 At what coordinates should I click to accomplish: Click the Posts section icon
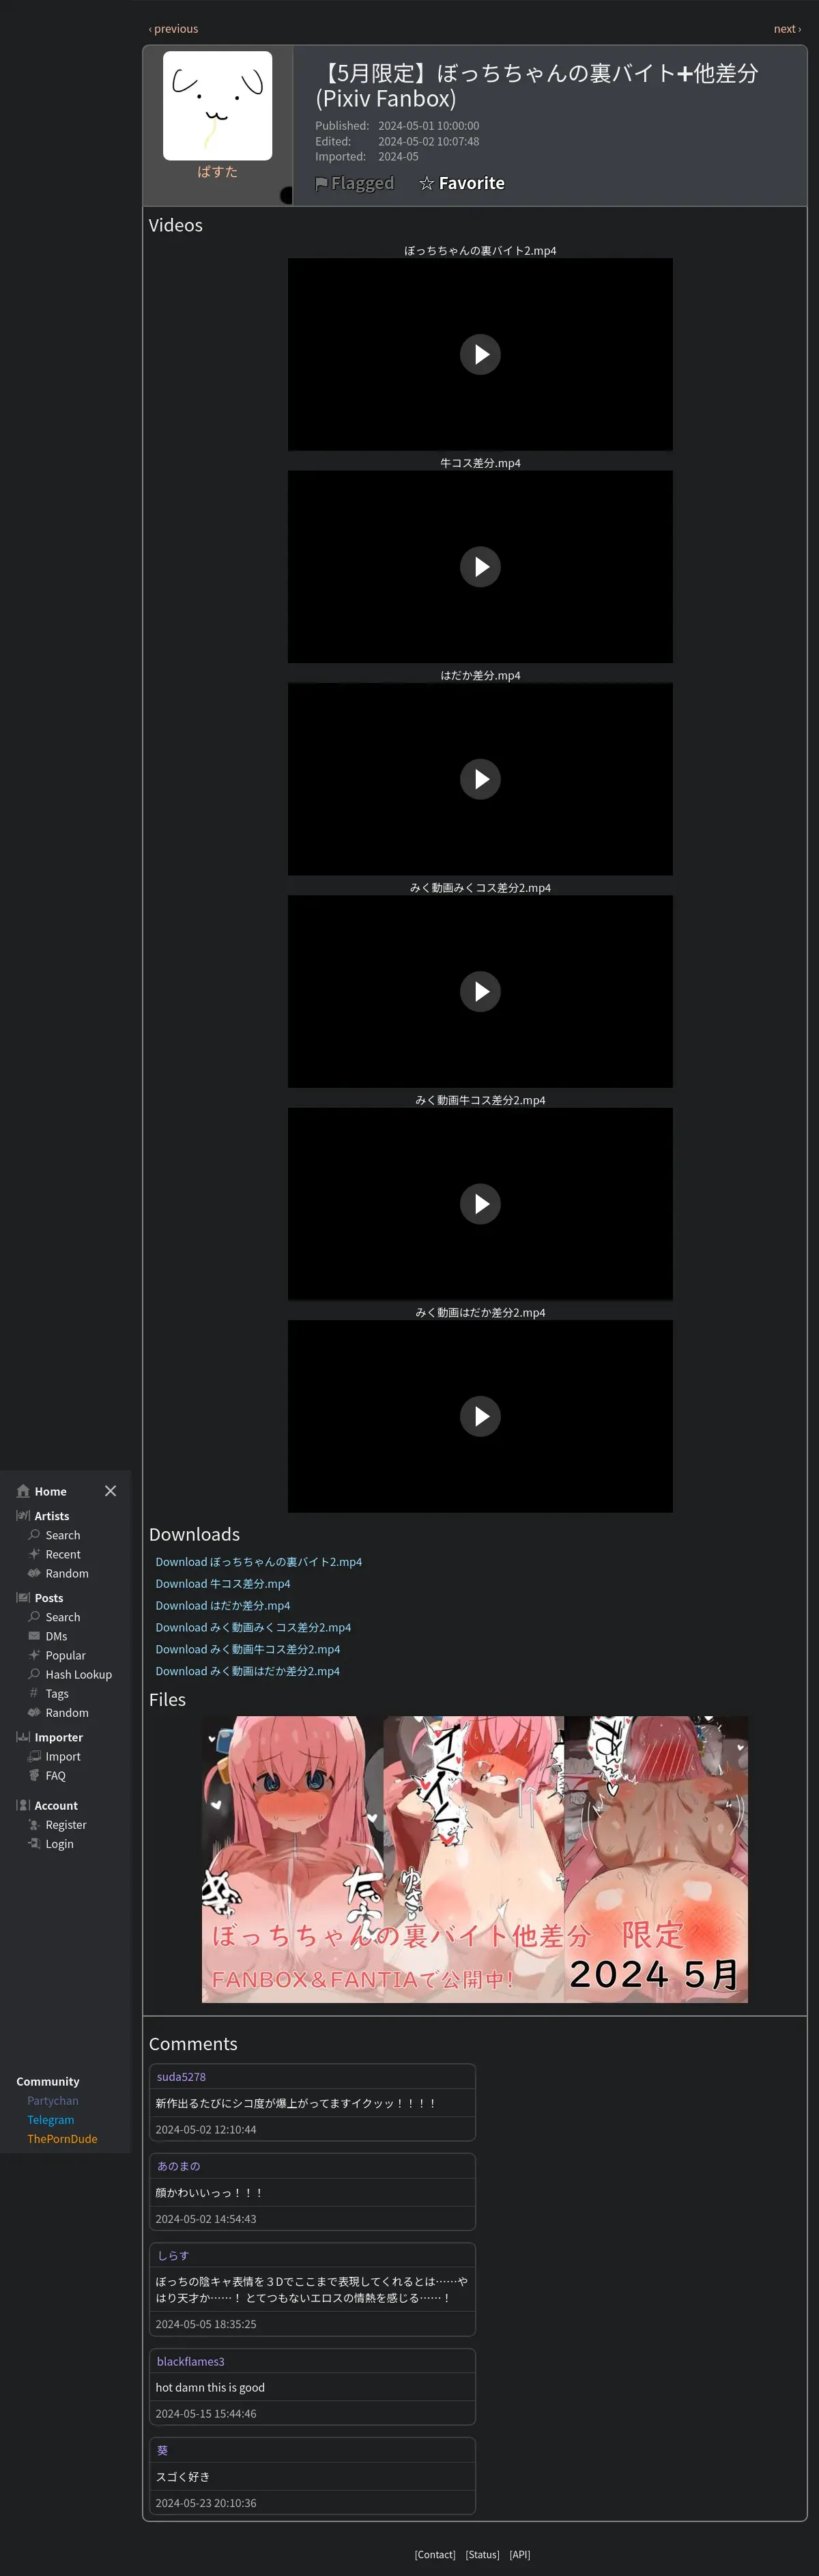click(23, 1598)
